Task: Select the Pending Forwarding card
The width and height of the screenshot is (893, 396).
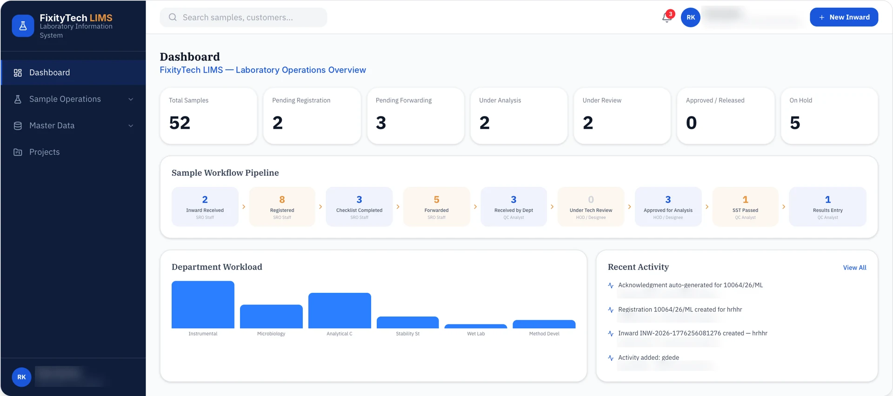Action: 415,116
